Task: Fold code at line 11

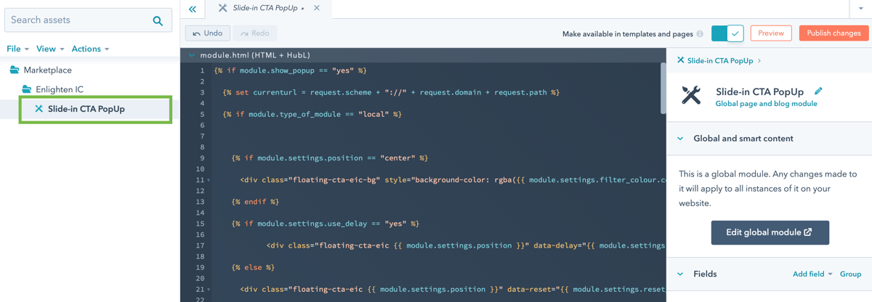Action: pyautogui.click(x=209, y=180)
